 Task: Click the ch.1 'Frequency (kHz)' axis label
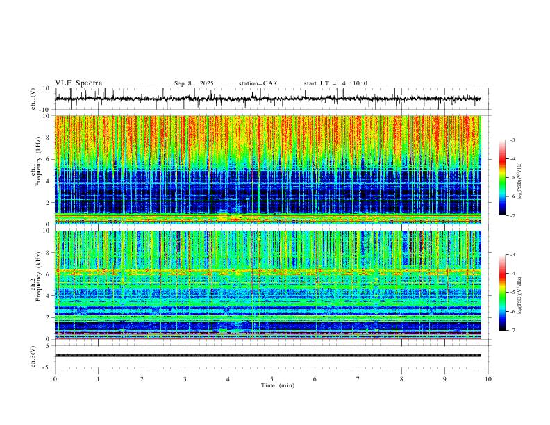coord(39,162)
